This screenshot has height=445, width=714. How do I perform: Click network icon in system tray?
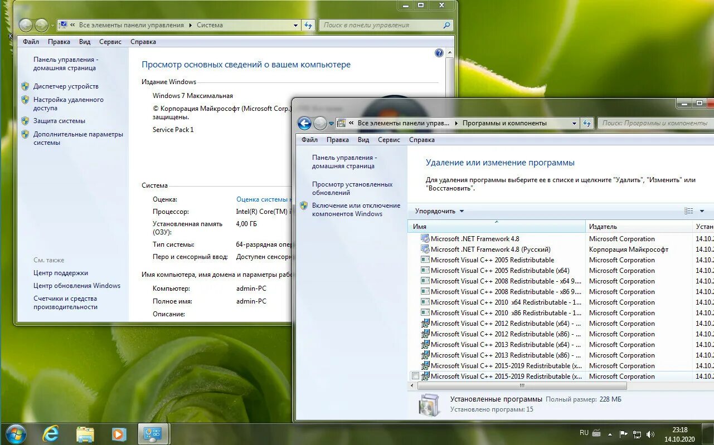(637, 434)
